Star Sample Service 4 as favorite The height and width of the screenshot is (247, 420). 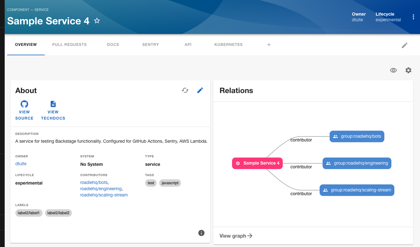coord(97,21)
